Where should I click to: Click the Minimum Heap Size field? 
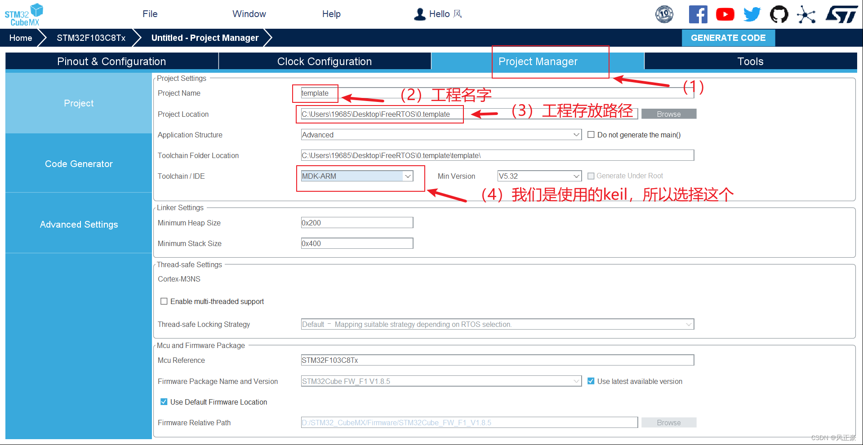[x=357, y=223]
